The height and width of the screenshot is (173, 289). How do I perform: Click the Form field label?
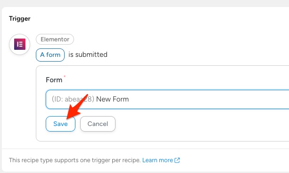[54, 80]
